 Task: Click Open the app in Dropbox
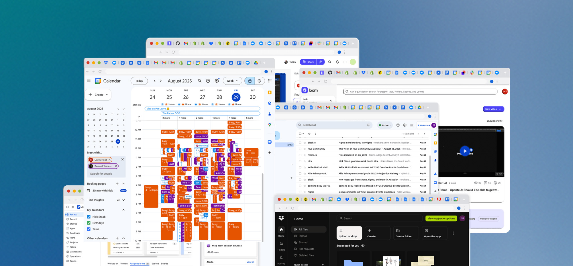[x=434, y=233]
